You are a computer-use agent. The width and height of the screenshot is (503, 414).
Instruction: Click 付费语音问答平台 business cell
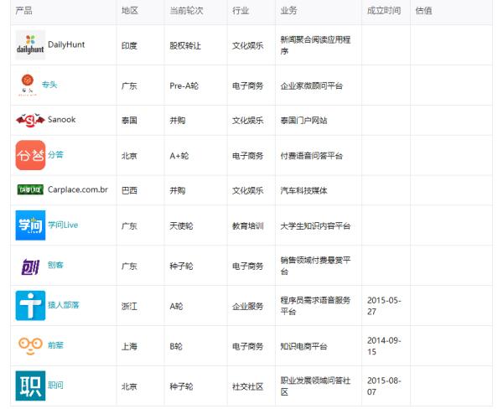tap(312, 156)
